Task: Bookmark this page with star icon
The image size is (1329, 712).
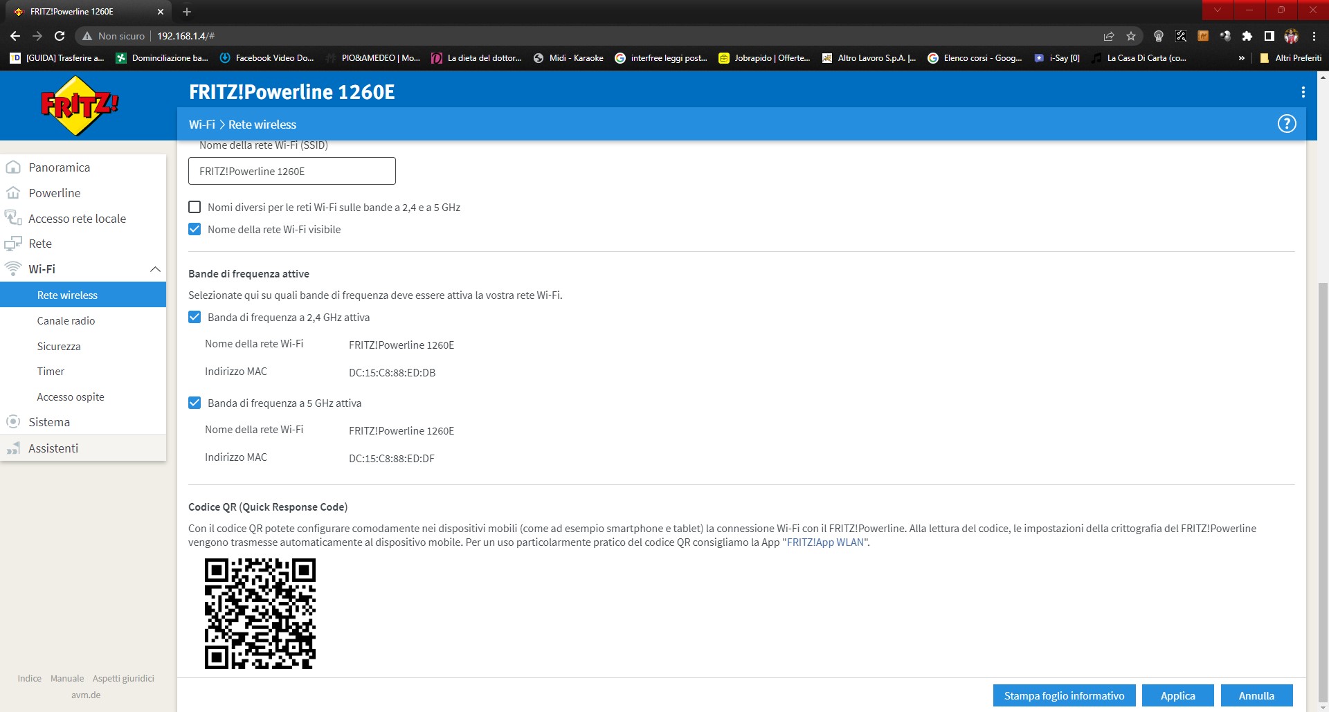Action: [1131, 36]
